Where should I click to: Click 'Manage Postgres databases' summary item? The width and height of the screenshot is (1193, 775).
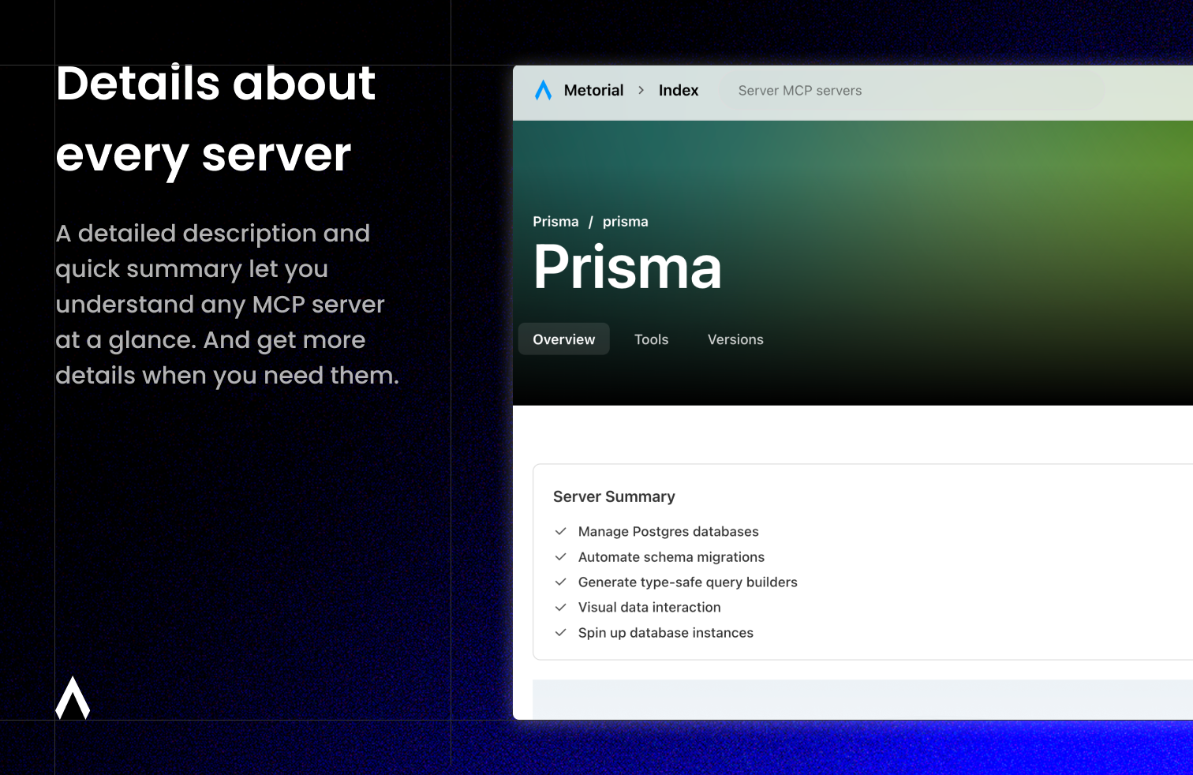click(x=668, y=532)
